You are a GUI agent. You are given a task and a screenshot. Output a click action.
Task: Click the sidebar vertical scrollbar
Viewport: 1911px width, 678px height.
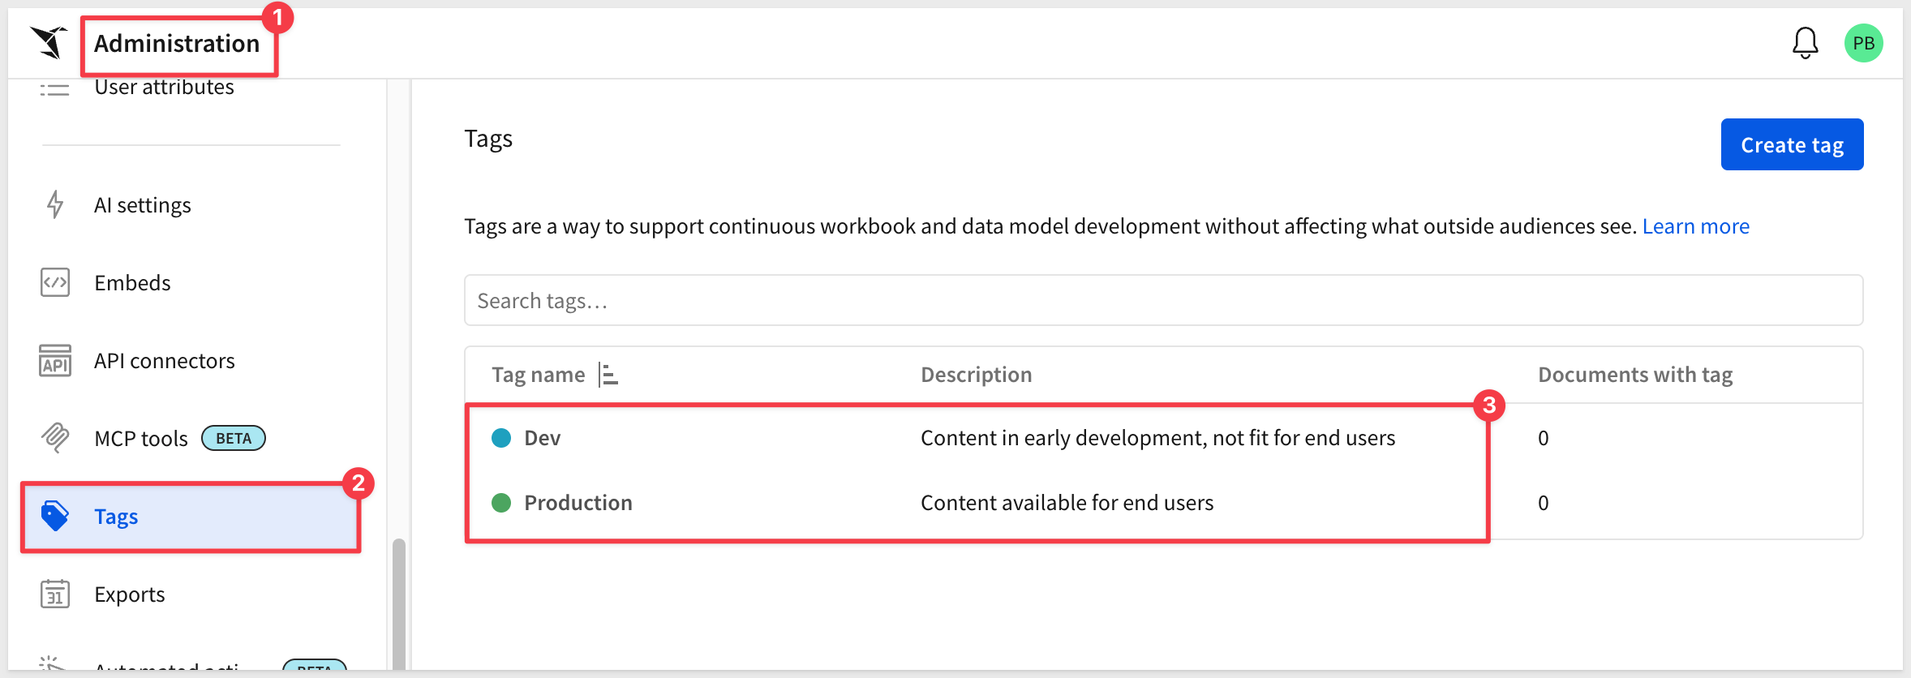click(398, 603)
